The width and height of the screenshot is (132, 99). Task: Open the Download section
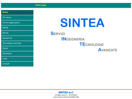pos(17,54)
